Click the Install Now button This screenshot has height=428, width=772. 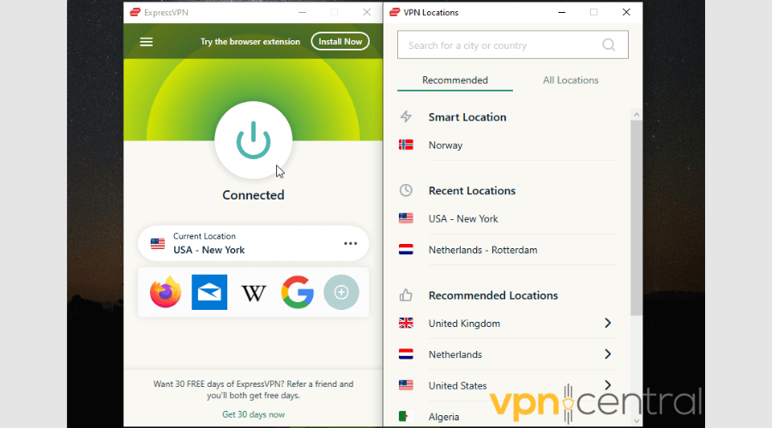click(341, 42)
